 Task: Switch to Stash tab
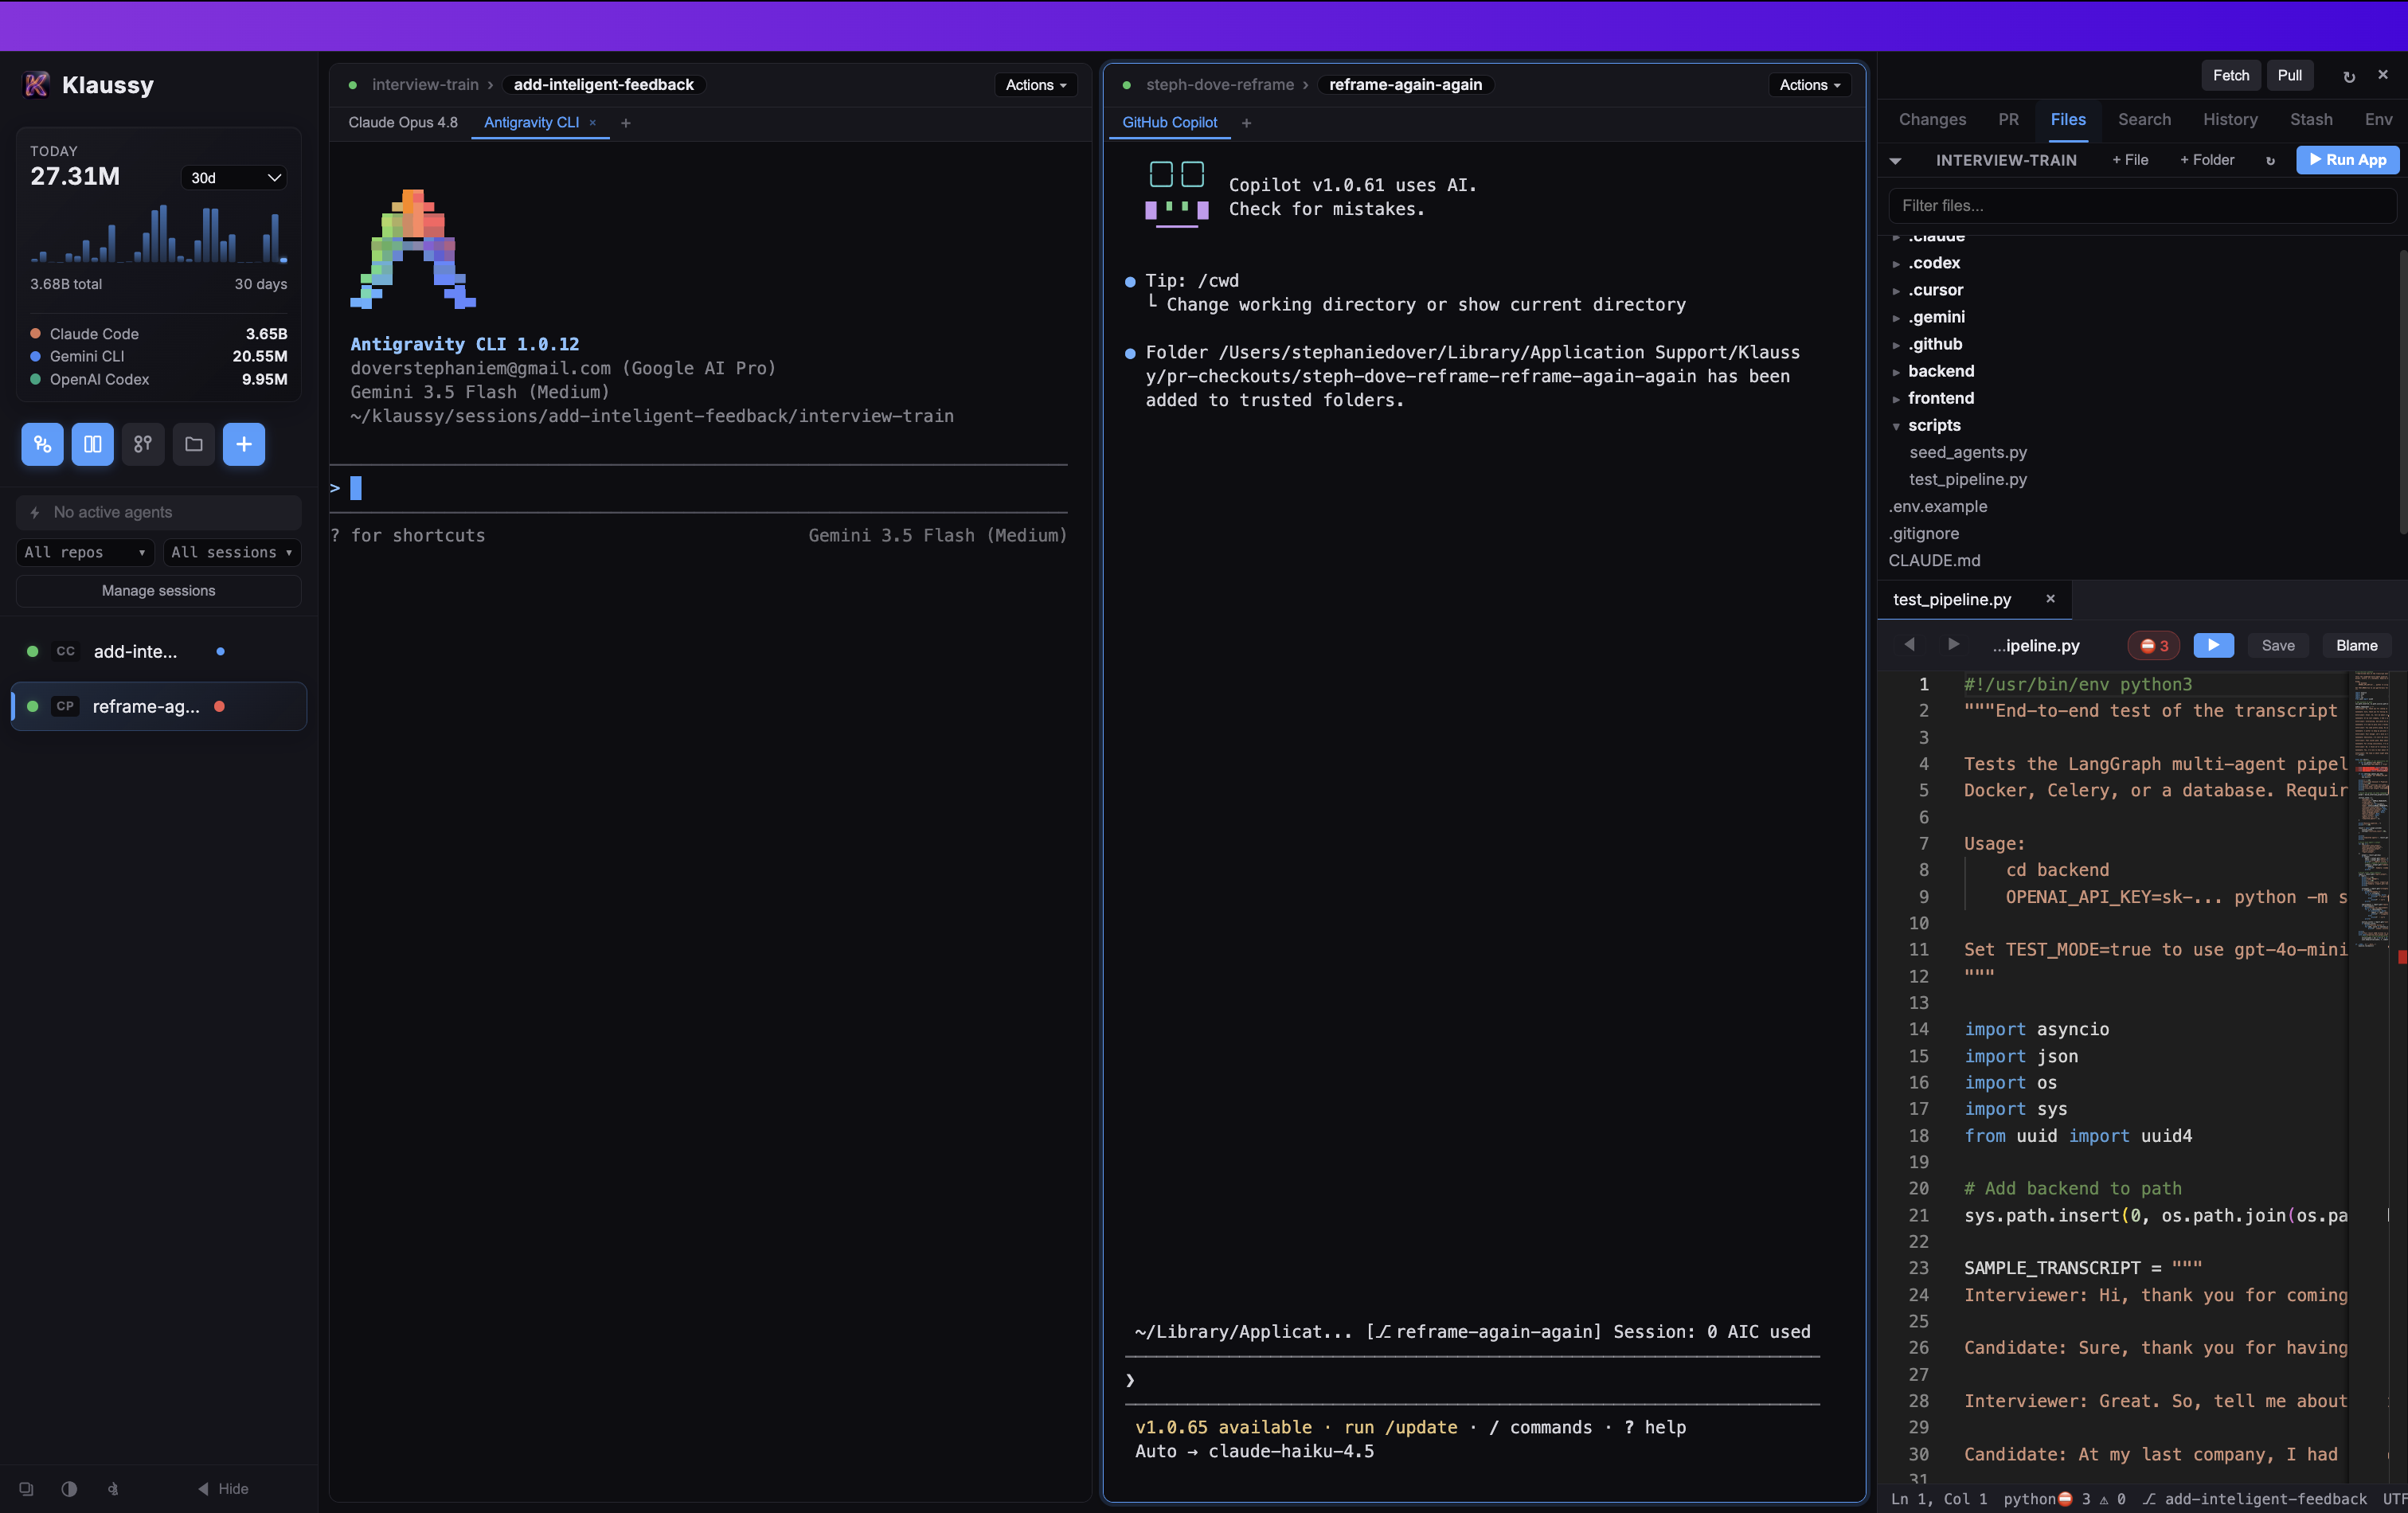2311,119
